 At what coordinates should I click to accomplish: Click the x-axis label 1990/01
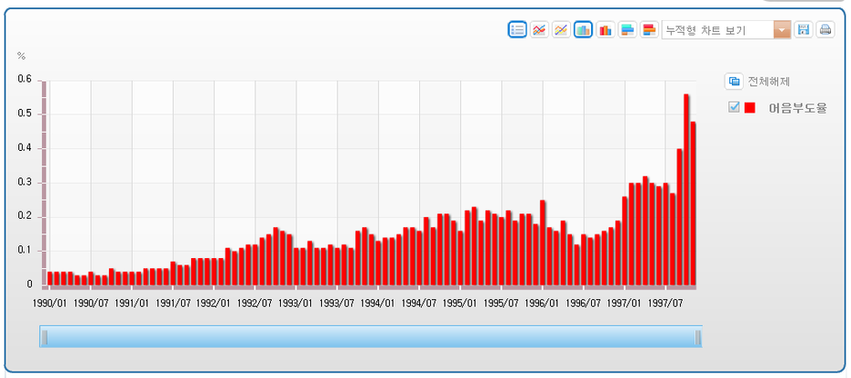point(51,302)
